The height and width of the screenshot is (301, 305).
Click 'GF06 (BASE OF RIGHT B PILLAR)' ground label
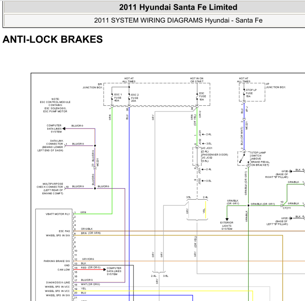tap(277, 174)
